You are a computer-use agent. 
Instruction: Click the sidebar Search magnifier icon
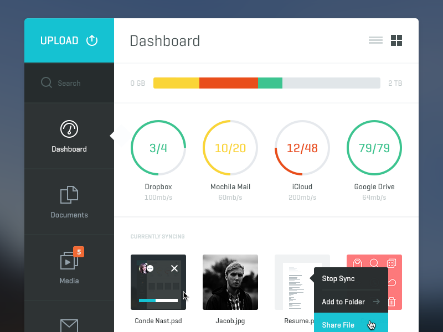47,82
